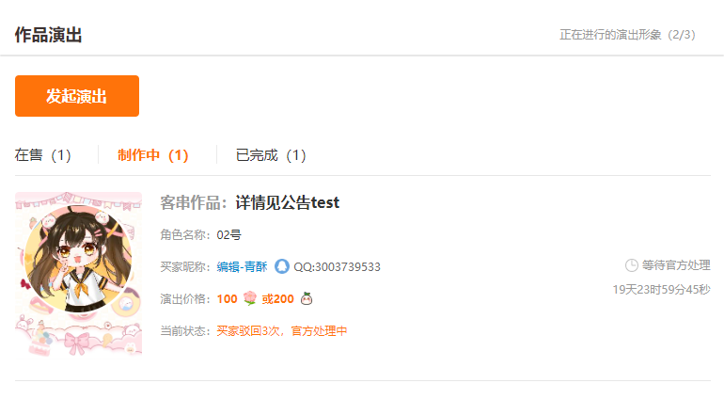Click the 19天23时59分45秒 countdown timer
Screen dimensions: 724x399
661,290
